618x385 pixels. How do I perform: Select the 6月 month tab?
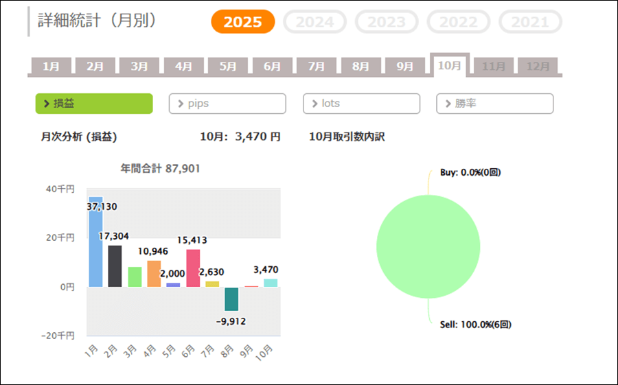coord(272,67)
